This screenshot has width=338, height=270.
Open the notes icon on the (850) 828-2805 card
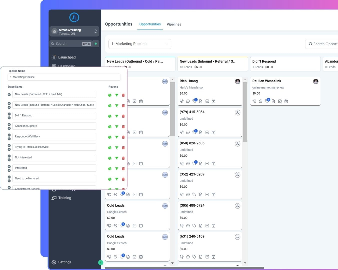coord(201,163)
